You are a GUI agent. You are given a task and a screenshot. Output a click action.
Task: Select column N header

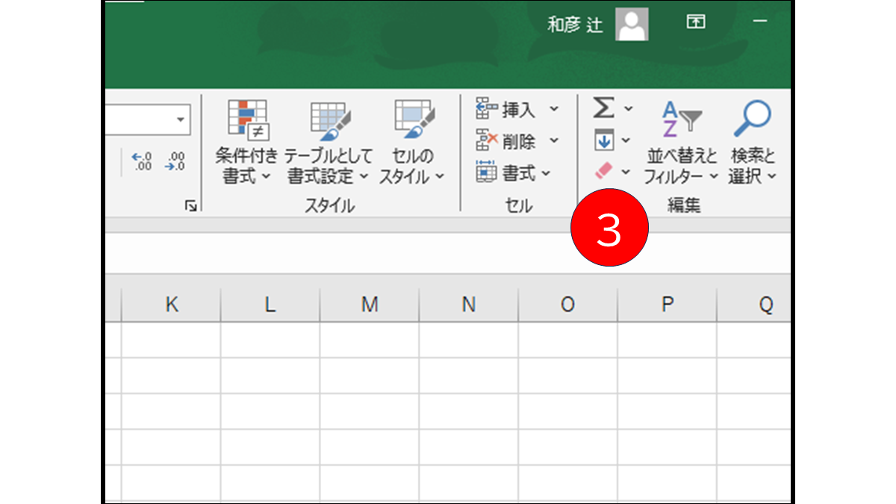[467, 304]
